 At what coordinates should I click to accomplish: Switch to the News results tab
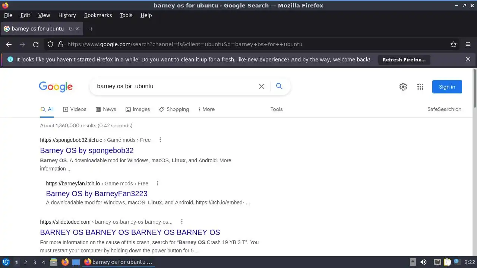(106, 109)
